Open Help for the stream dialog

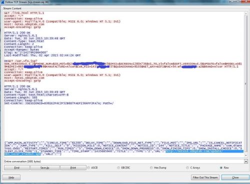(11, 177)
